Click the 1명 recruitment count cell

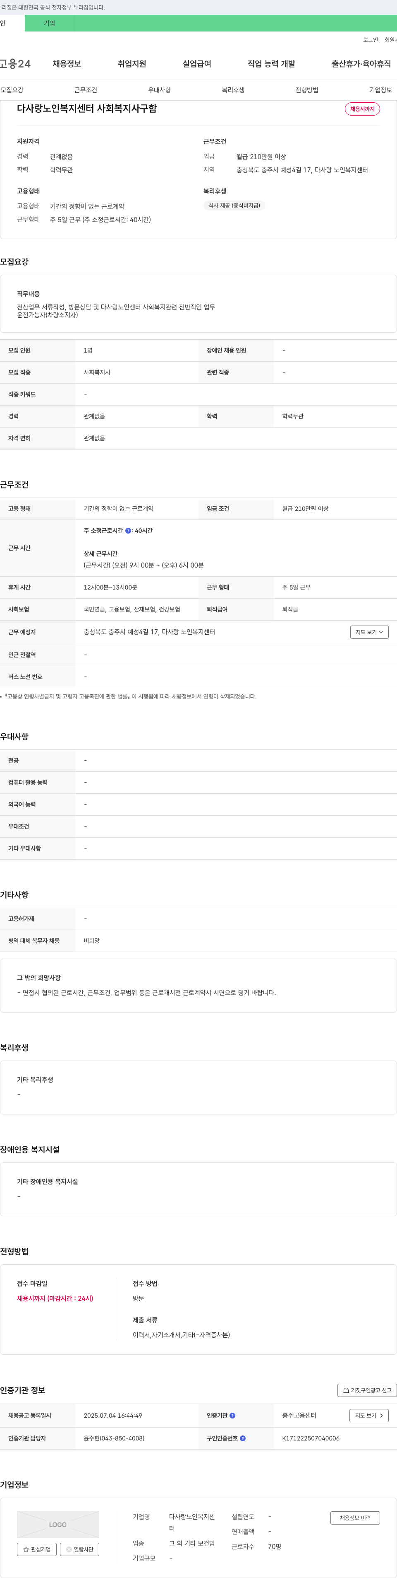(88, 350)
